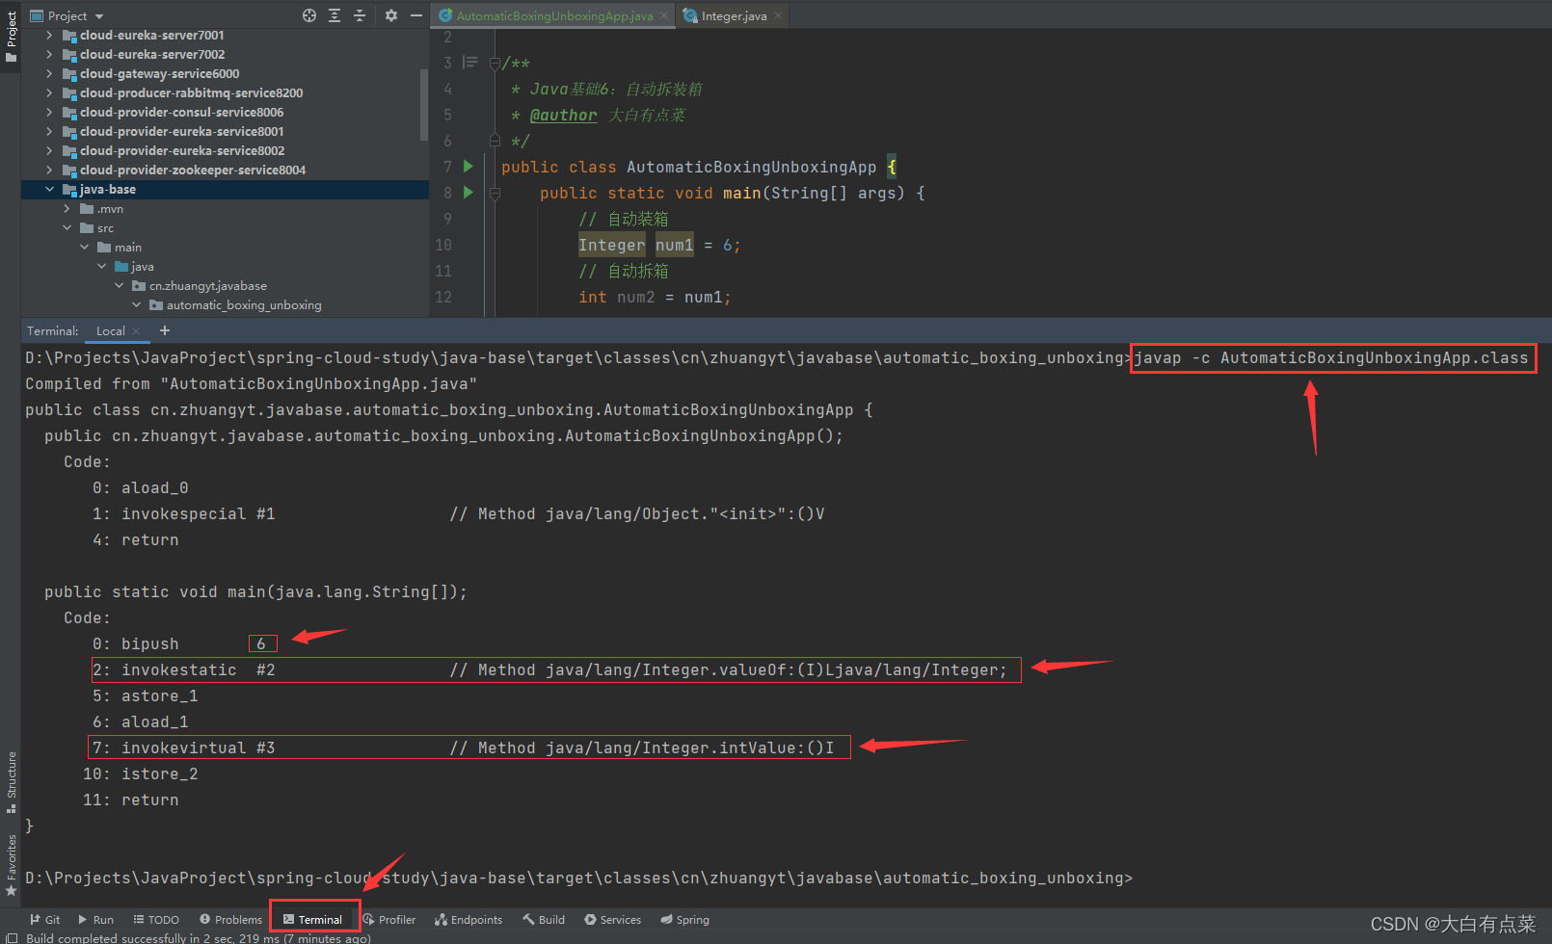The image size is (1552, 944).
Task: Click the Collapse All icon in Project panel
Action: tap(360, 15)
